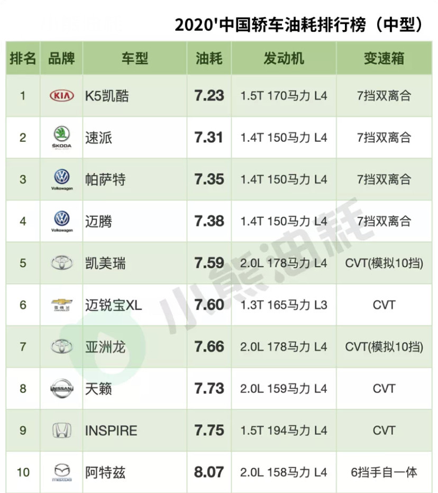This screenshot has height=493, width=438.
Task: Click the fuel value 7.66
Action: [x=209, y=346]
